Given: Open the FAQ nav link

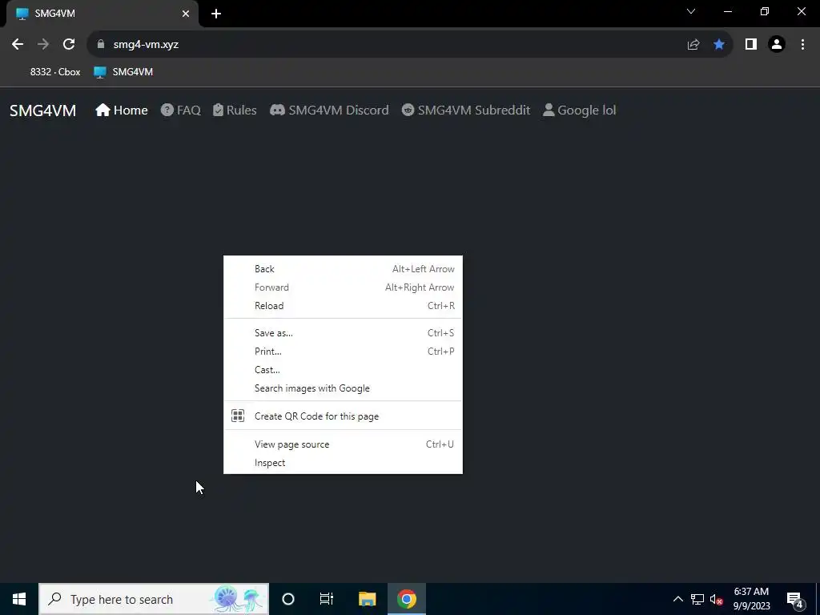Looking at the screenshot, I should [x=180, y=111].
